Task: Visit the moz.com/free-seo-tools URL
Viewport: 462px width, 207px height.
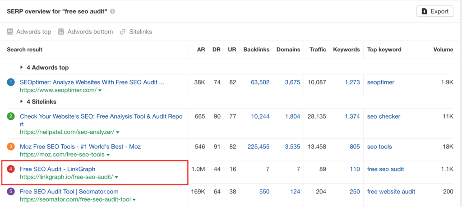Action: tap(62, 155)
